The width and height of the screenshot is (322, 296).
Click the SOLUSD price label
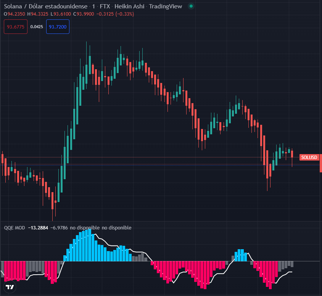[309, 157]
